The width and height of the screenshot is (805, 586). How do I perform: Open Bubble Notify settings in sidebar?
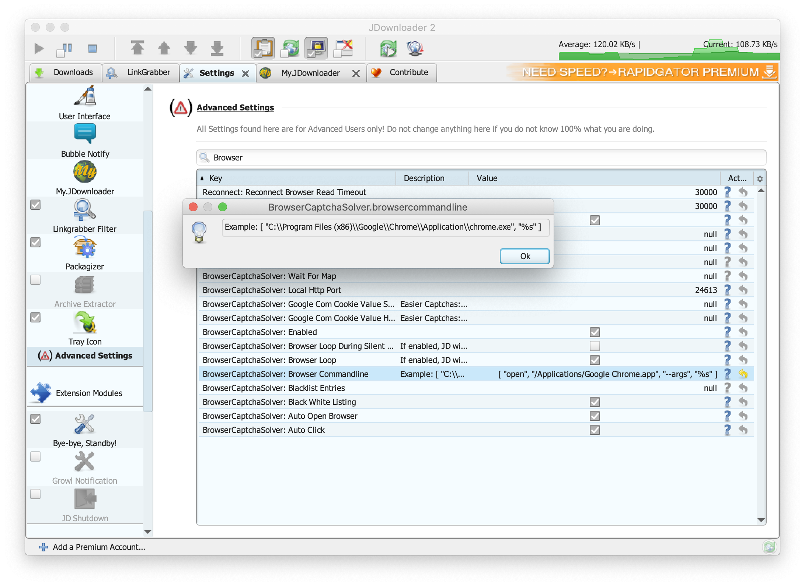pos(85,141)
